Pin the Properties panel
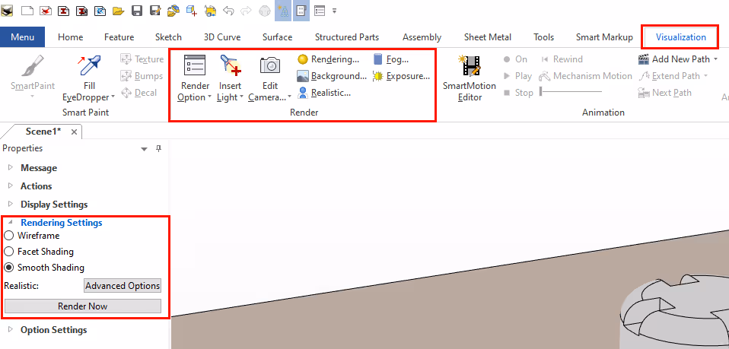 coord(159,149)
